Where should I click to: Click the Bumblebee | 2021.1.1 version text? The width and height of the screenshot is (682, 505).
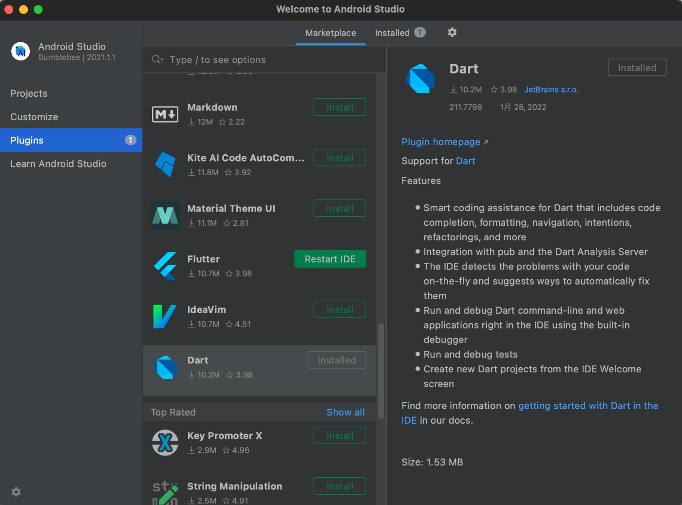(77, 57)
